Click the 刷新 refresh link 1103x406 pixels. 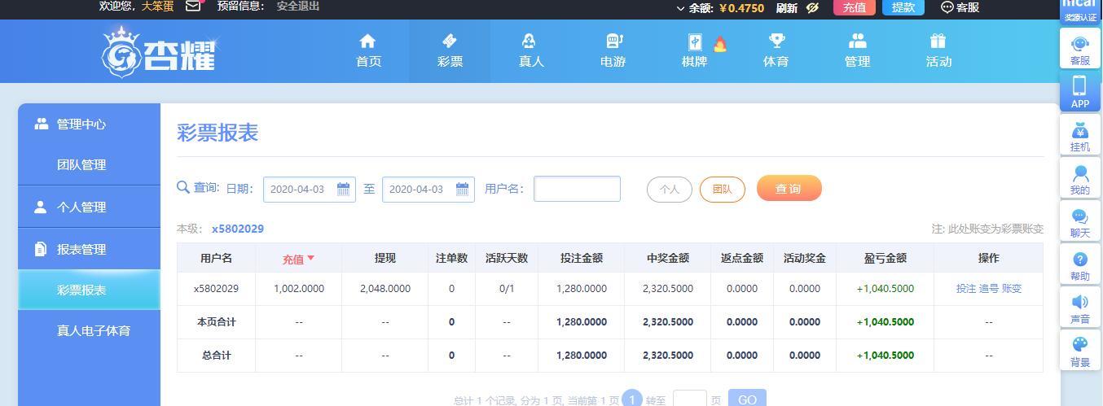pos(787,8)
